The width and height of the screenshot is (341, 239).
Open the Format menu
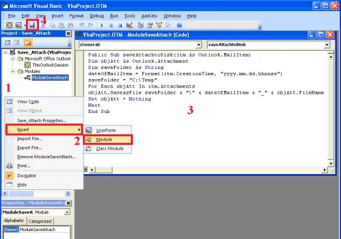77,16
